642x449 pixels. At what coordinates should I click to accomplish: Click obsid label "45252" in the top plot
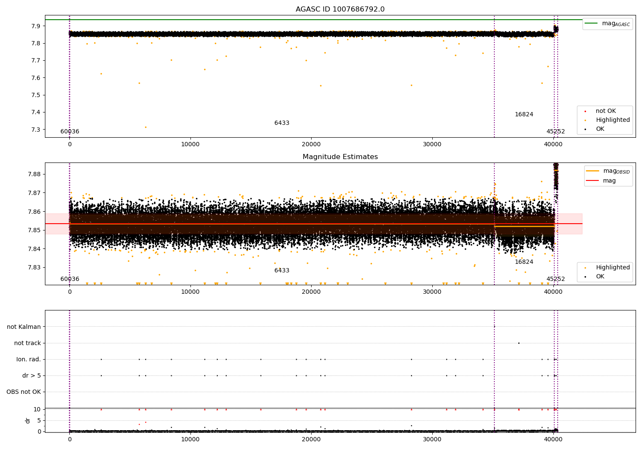[x=556, y=132]
